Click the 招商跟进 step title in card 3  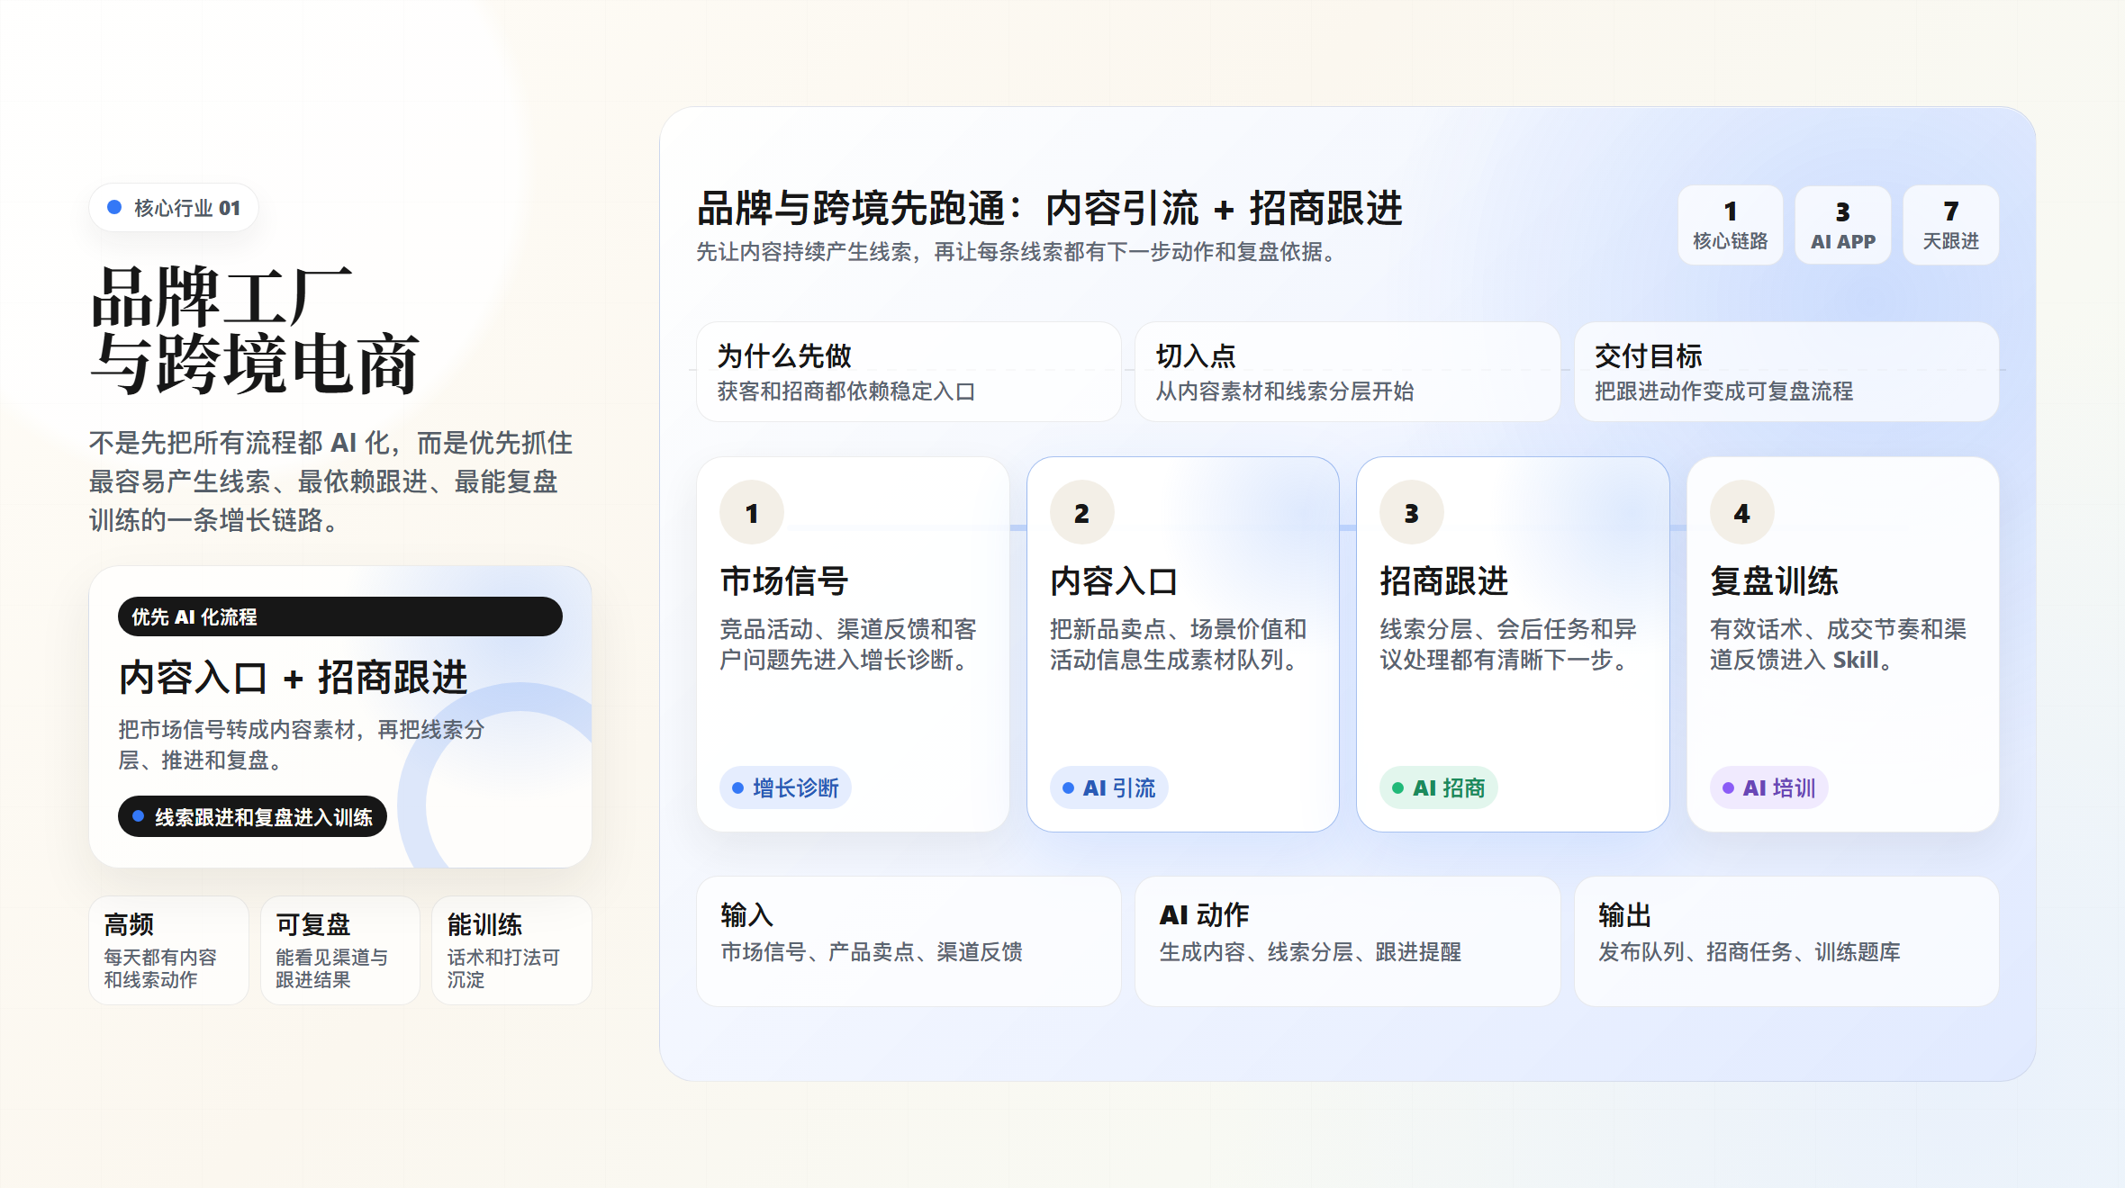pyautogui.click(x=1444, y=581)
